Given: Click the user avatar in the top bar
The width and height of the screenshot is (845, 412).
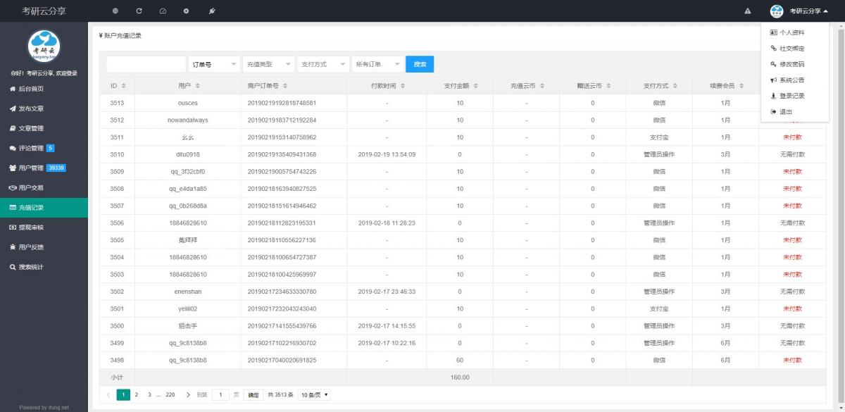Looking at the screenshot, I should pos(777,11).
